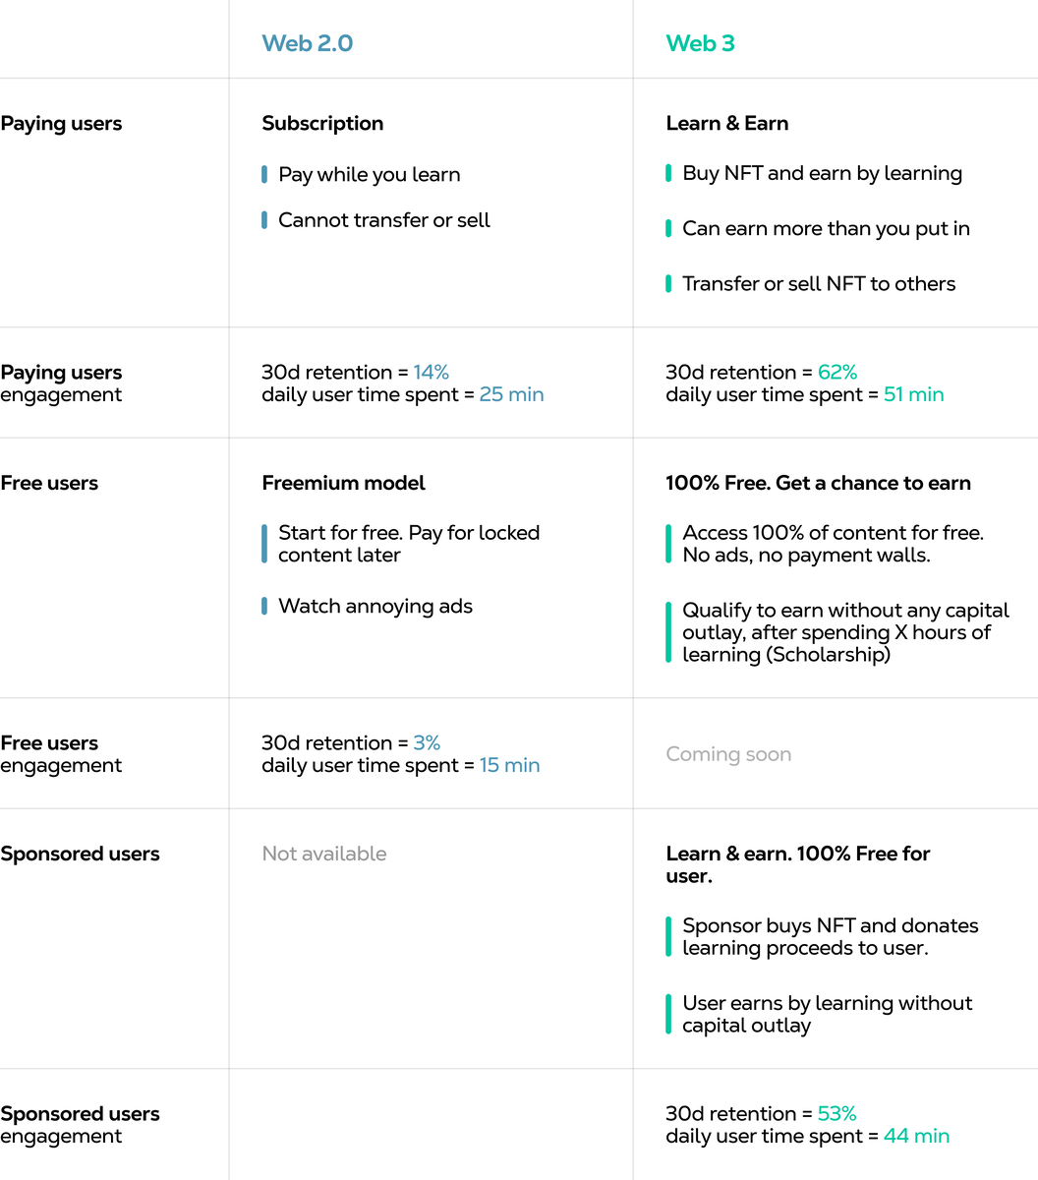Click "Watch annoying ads" bullet text

(x=375, y=606)
